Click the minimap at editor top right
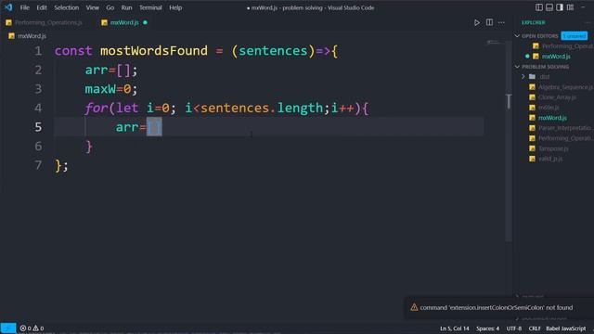This screenshot has height=334, width=594. pos(494,43)
